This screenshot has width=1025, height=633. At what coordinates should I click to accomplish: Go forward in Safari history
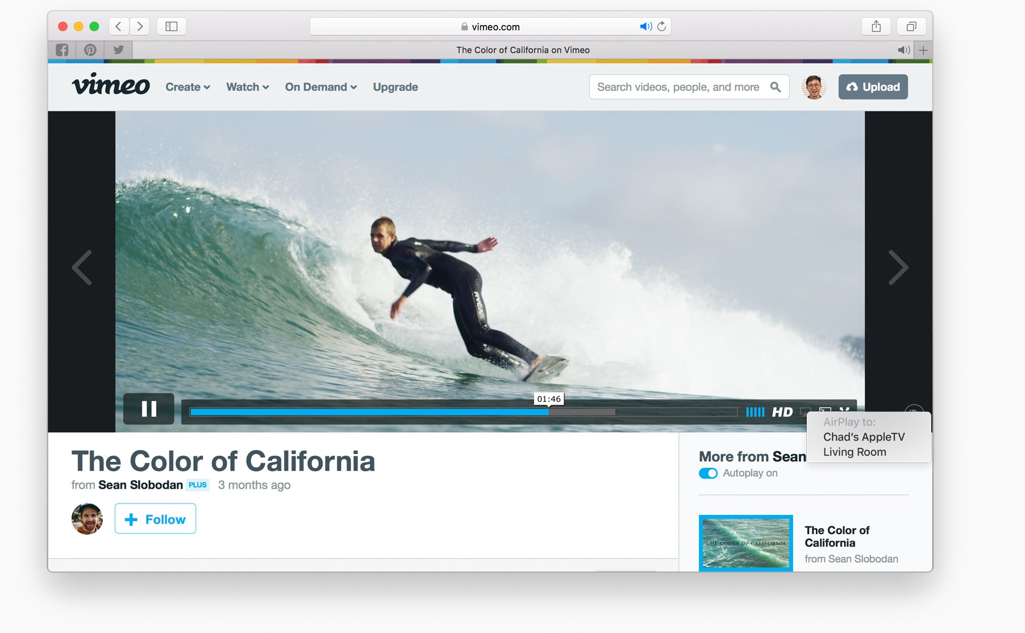tap(140, 26)
